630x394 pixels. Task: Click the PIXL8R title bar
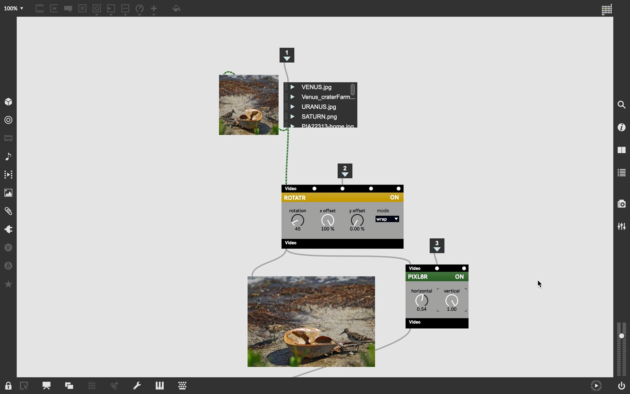pos(437,277)
